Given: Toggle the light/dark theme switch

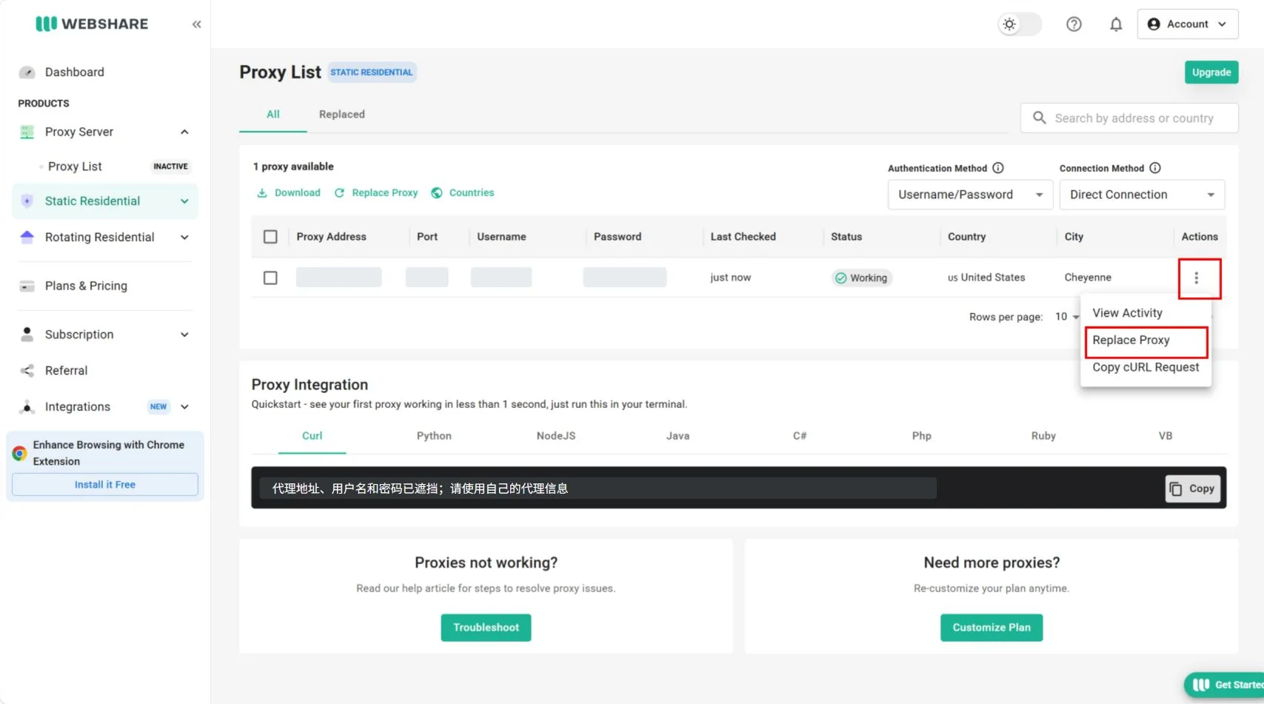Looking at the screenshot, I should [1019, 24].
